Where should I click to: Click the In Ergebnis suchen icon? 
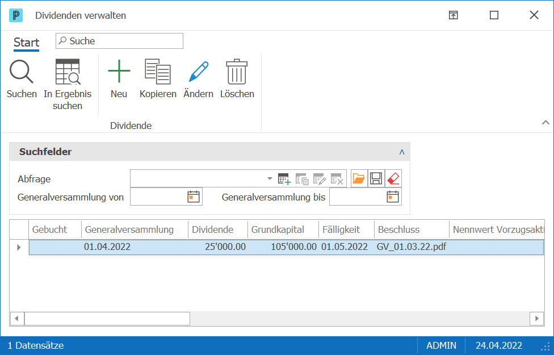click(68, 72)
